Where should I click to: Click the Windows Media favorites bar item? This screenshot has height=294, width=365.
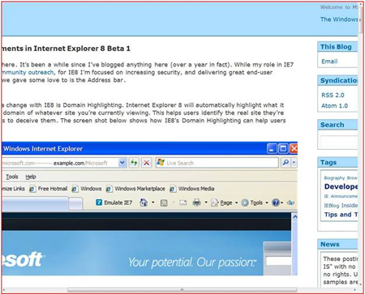tap(192, 189)
